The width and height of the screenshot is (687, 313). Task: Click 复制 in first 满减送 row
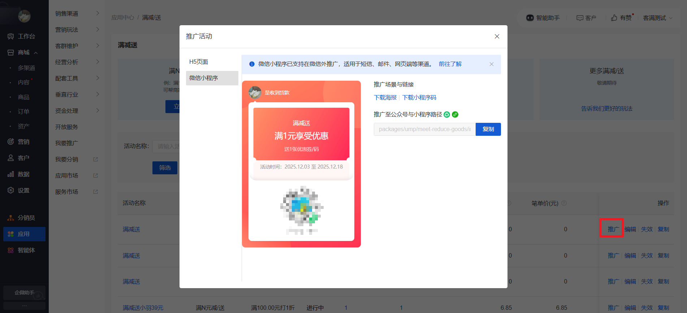pos(664,229)
